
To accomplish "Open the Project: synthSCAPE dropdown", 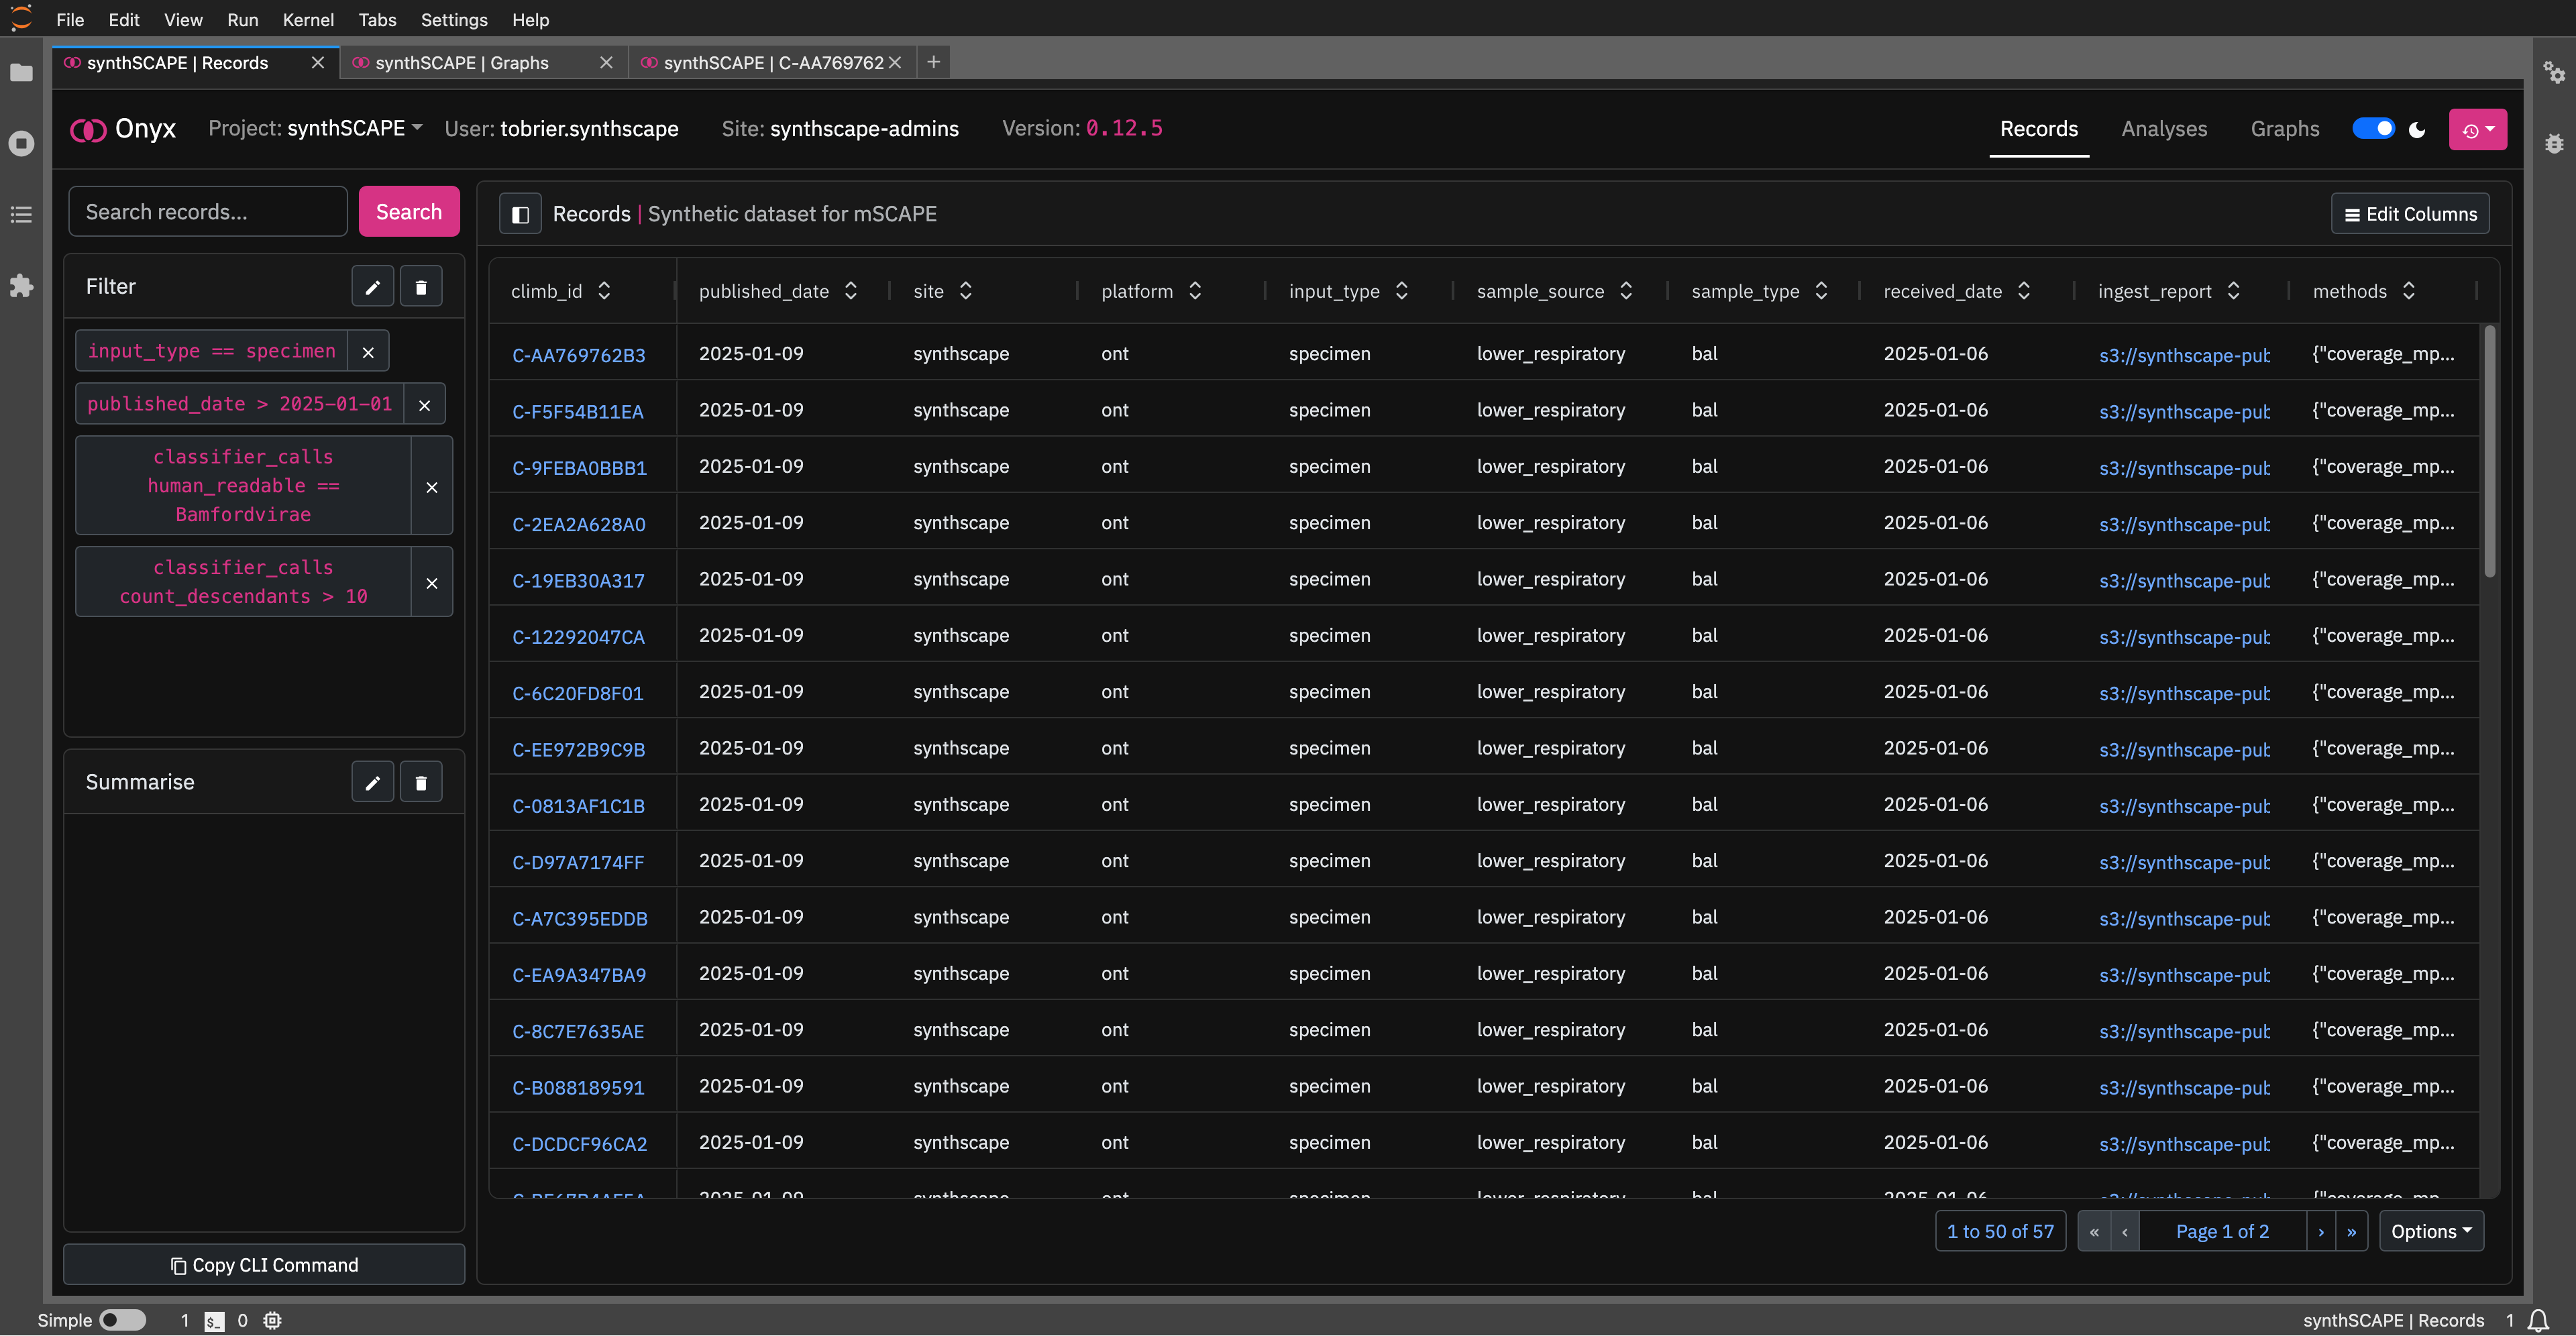I will click(315, 128).
